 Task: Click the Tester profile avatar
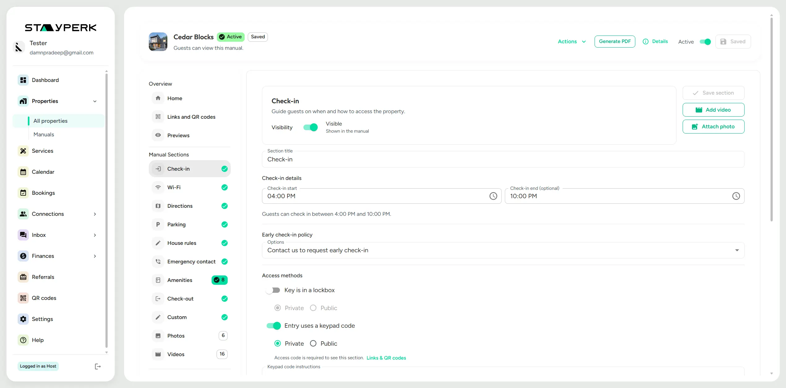click(x=19, y=47)
